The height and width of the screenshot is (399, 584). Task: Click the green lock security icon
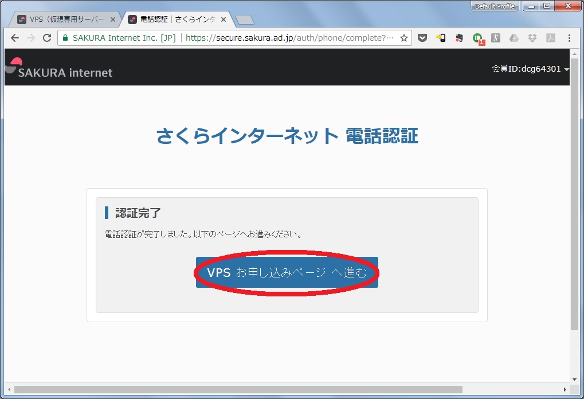65,38
